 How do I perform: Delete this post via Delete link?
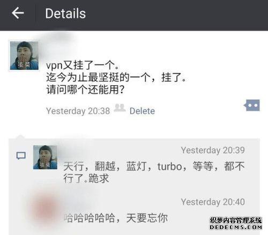point(142,111)
